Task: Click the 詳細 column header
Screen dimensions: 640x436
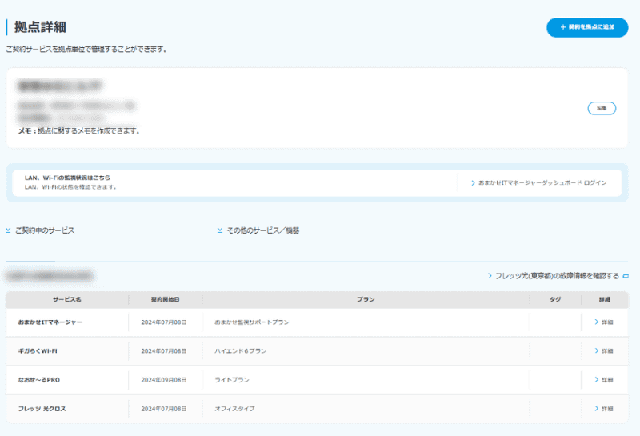Action: [605, 300]
